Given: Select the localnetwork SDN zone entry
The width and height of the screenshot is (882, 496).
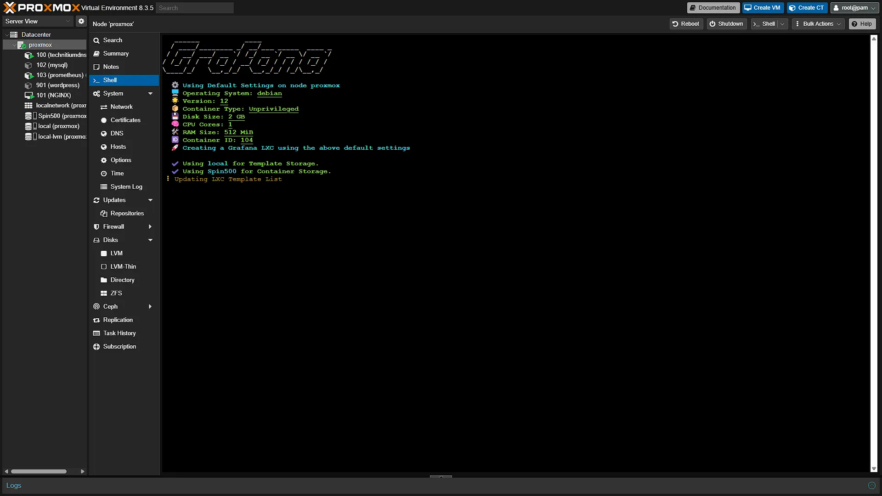Looking at the screenshot, I should 56,105.
